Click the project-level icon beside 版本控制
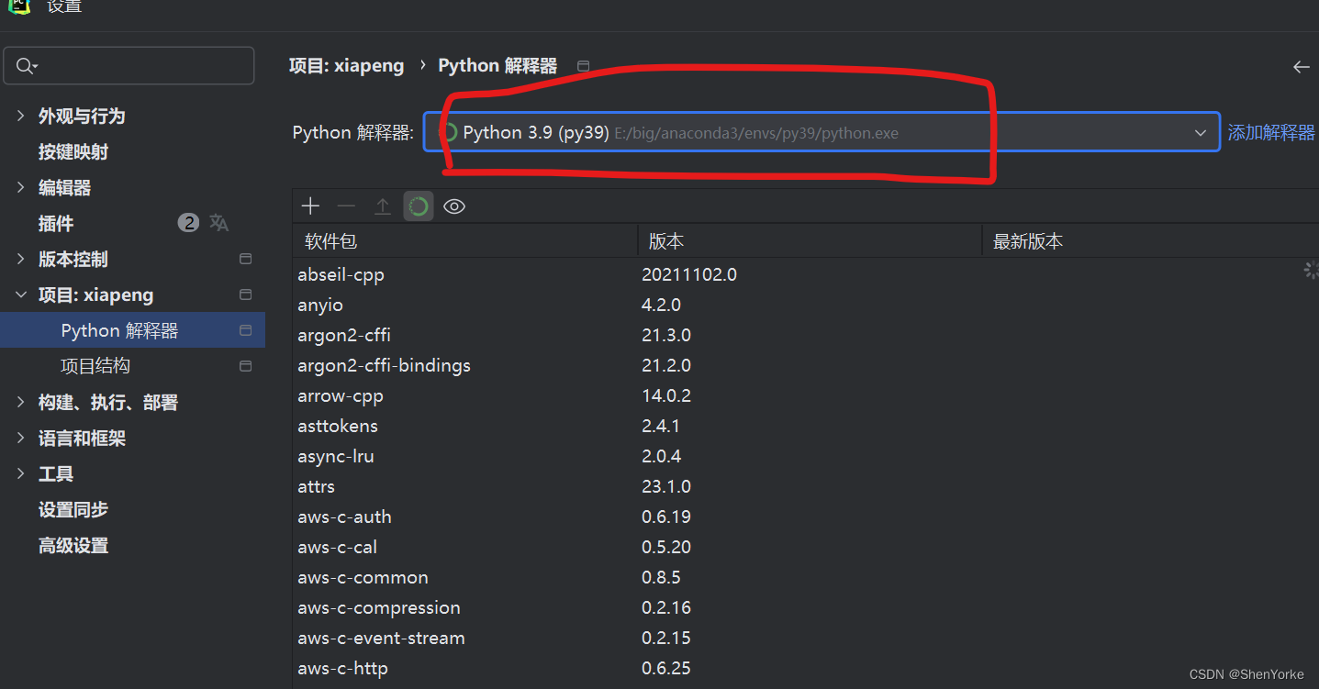 [x=246, y=259]
